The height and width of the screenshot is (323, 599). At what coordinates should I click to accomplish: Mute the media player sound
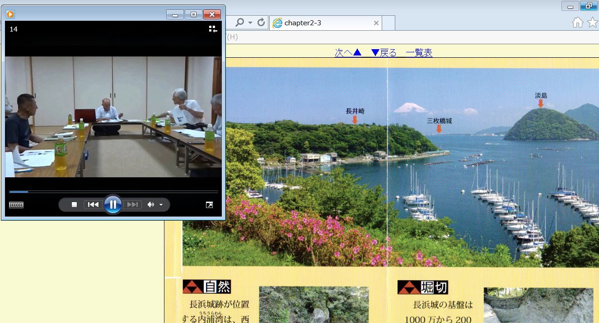(150, 205)
